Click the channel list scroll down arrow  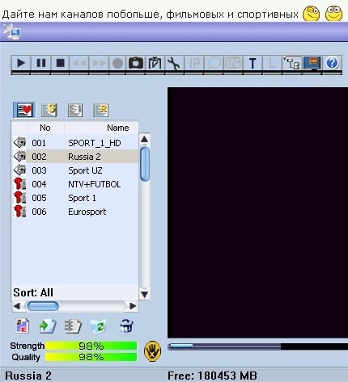[145, 294]
